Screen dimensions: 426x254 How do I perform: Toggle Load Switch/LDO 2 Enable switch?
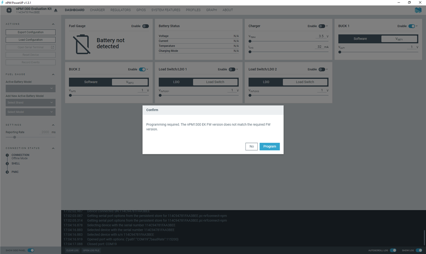(x=322, y=69)
